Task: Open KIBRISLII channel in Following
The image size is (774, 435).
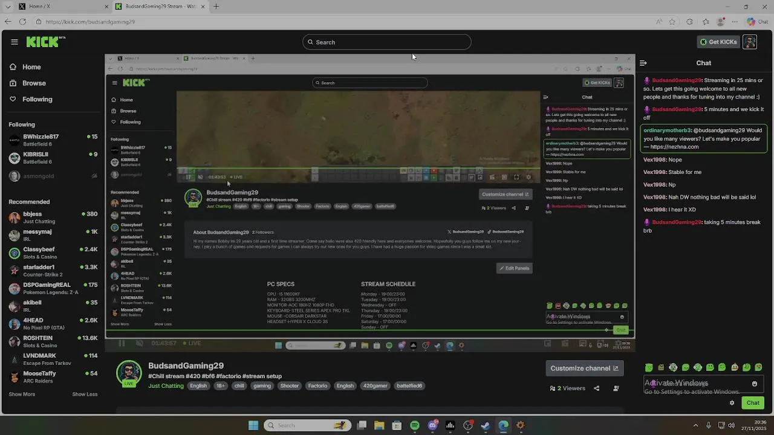Action: click(53, 158)
